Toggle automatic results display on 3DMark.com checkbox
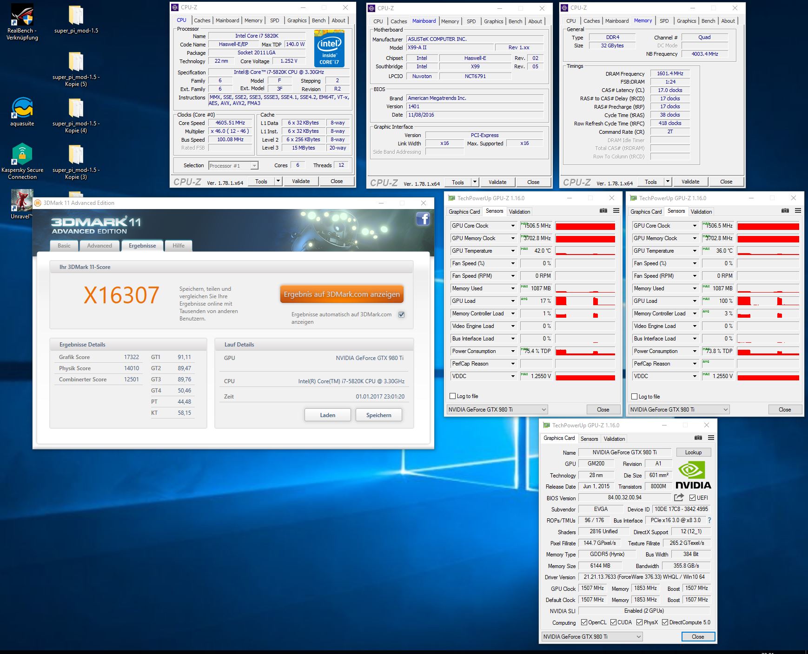The height and width of the screenshot is (654, 808). click(x=402, y=314)
